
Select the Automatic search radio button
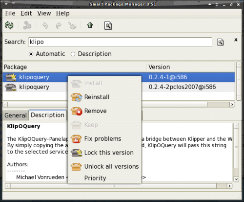click(x=31, y=54)
